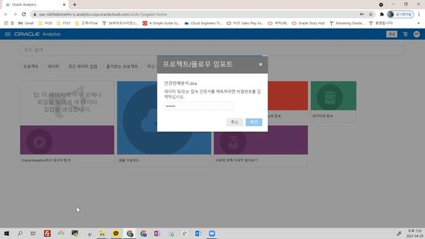Screen dimensions: 425x239
Task: Open the Gmail bookmark
Action: point(26,23)
